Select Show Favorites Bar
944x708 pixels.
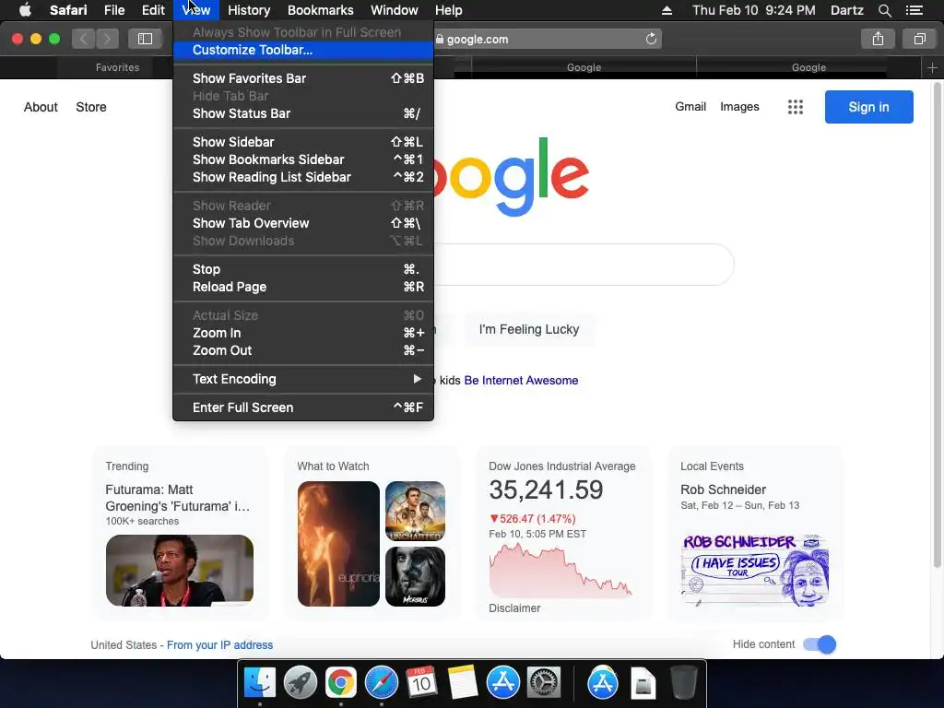pos(303,78)
